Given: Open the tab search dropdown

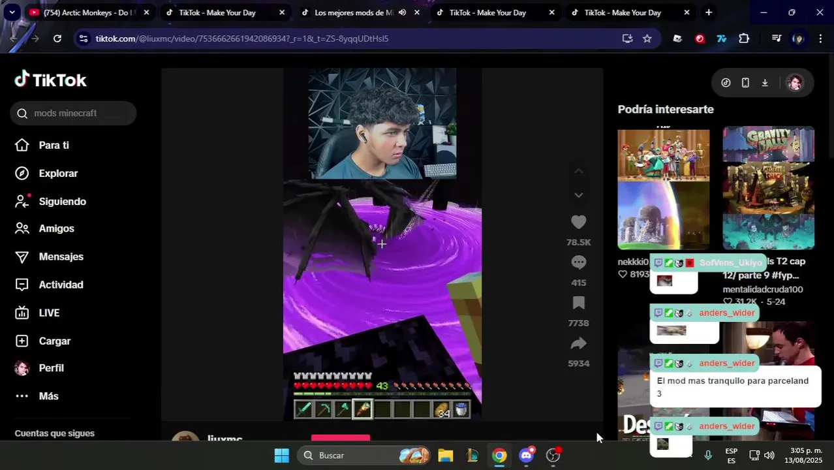Looking at the screenshot, I should pyautogui.click(x=12, y=12).
